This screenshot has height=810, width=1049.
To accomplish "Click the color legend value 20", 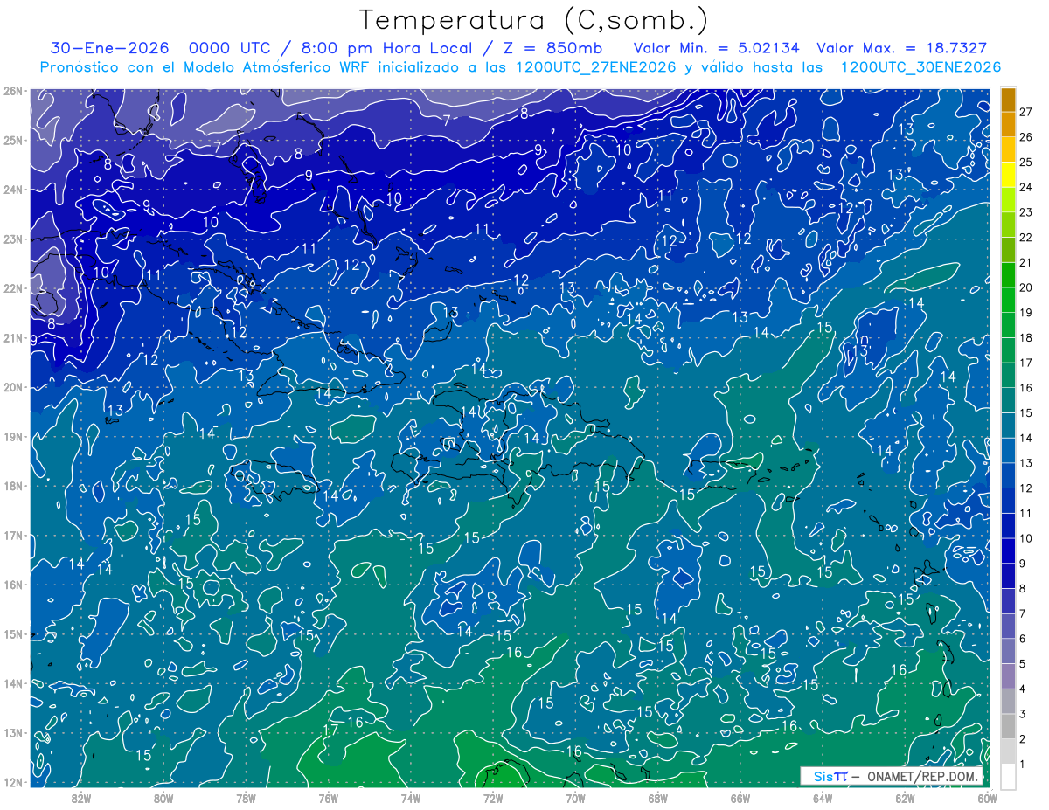I will (1025, 287).
